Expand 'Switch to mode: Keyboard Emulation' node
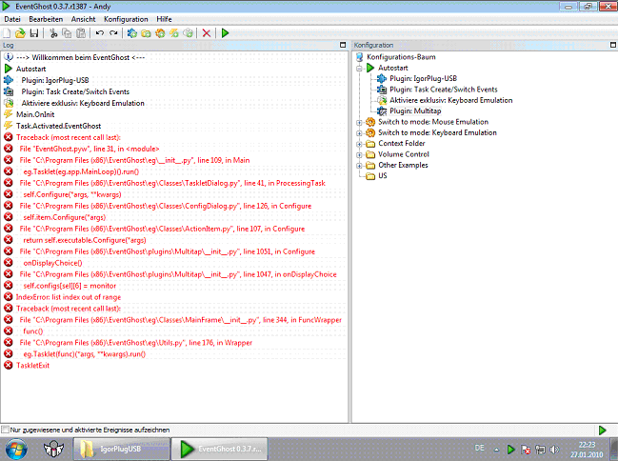Screen dimensions: 618x461 (x=359, y=133)
